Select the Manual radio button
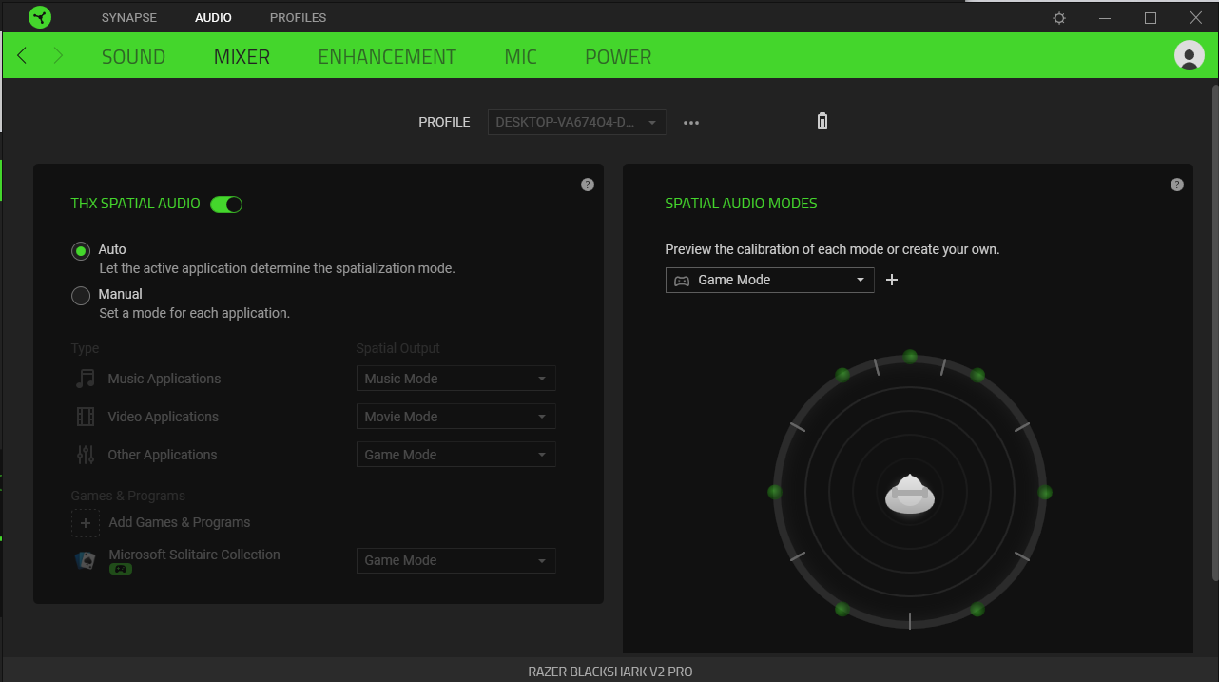The image size is (1219, 682). coord(81,296)
